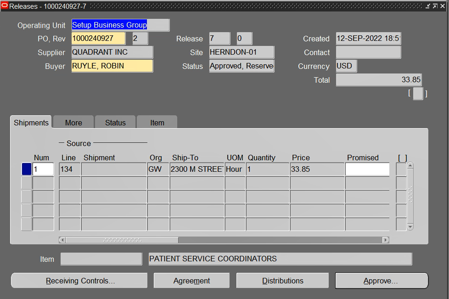
Task: Click the horizontal scrollbar left arrow
Action: coord(62,240)
